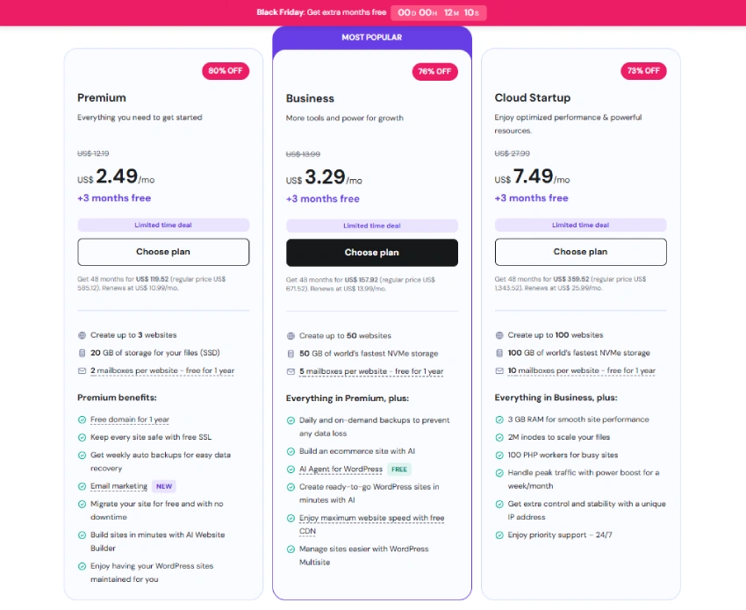Choose the Premium plan
The height and width of the screenshot is (610, 746).
[162, 252]
